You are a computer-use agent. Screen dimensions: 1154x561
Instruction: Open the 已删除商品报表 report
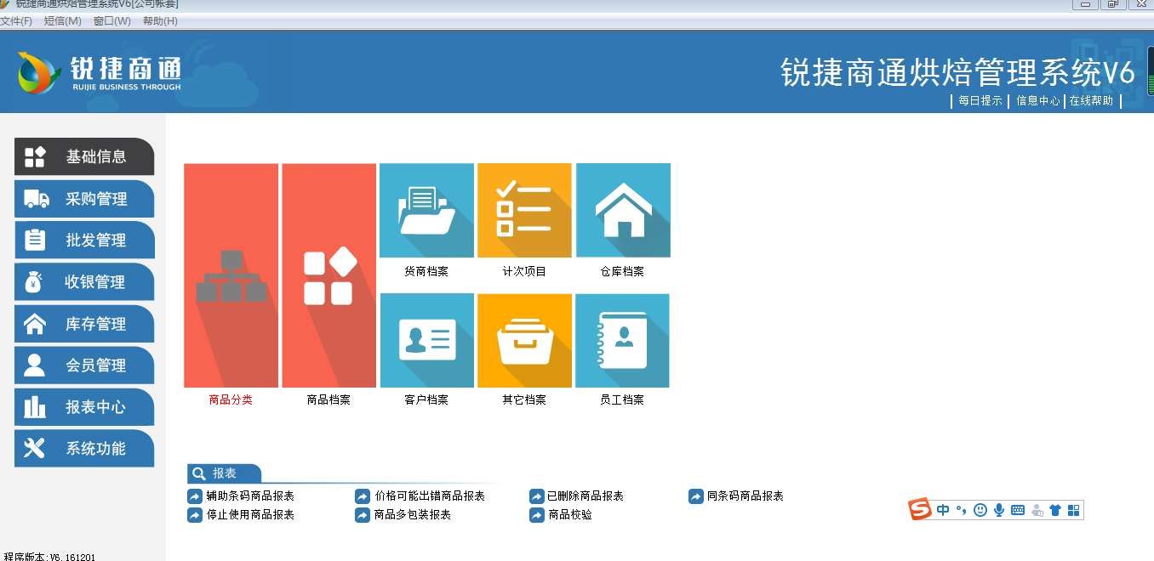(576, 496)
